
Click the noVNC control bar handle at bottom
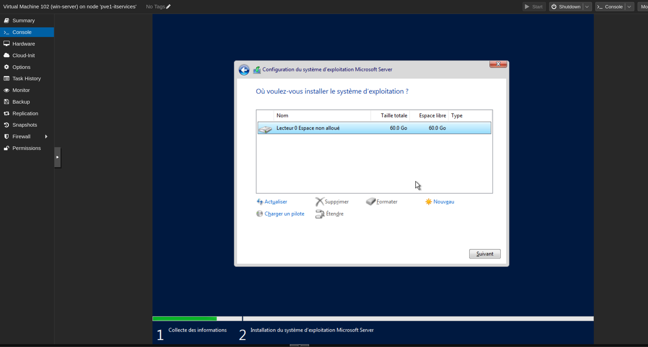(x=299, y=345)
